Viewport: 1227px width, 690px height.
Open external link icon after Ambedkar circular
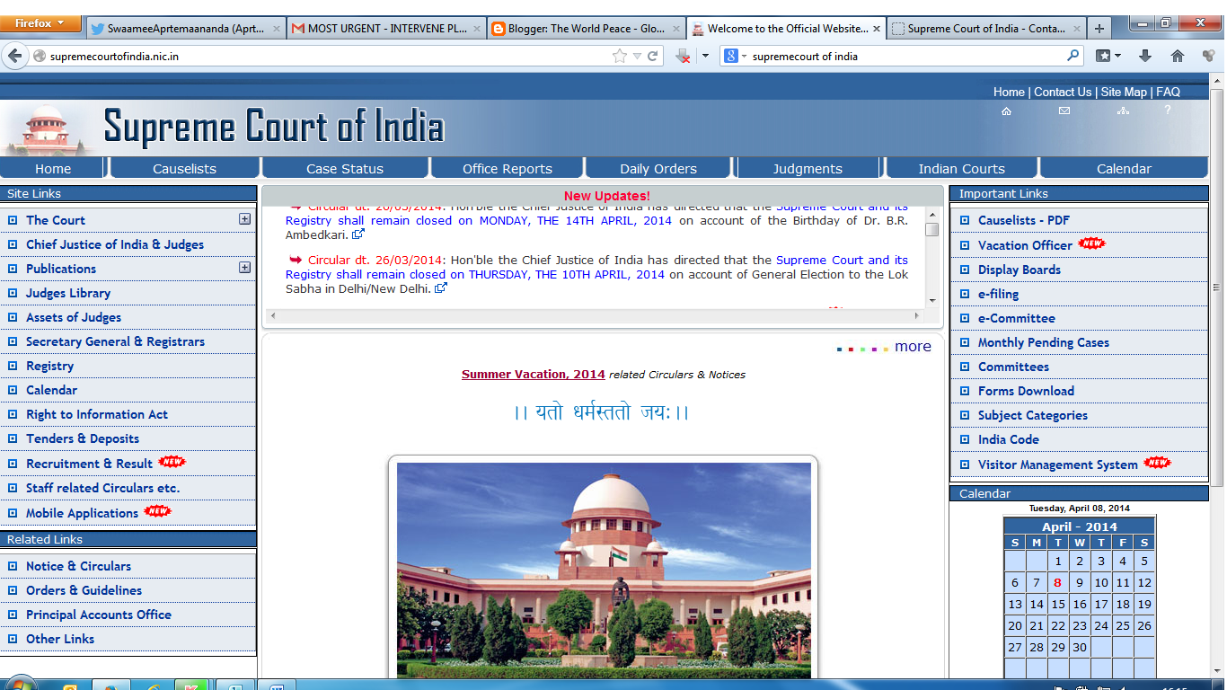pyautogui.click(x=358, y=234)
